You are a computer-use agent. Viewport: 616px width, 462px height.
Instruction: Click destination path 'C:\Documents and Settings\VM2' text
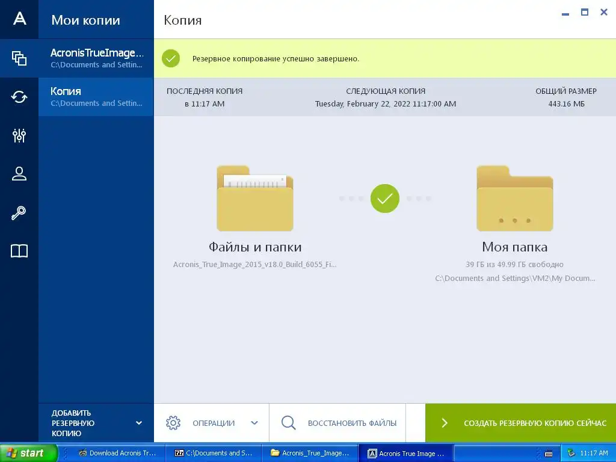click(x=515, y=278)
